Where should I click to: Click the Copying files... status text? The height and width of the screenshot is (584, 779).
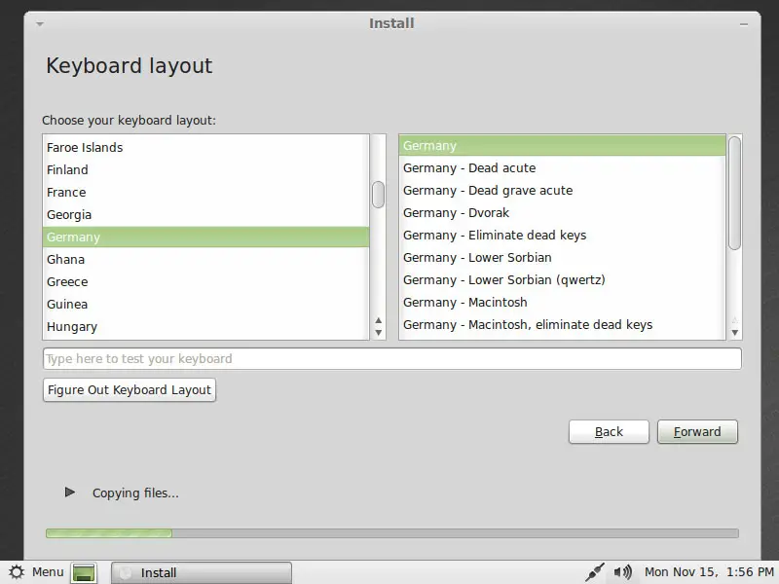(135, 493)
